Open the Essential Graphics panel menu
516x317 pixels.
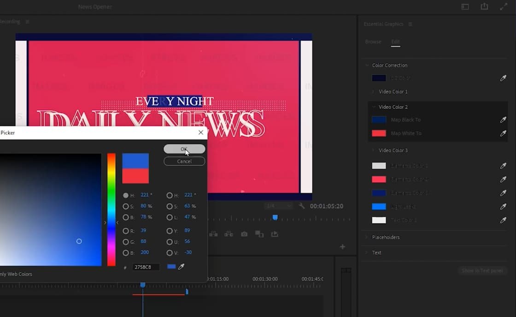click(410, 24)
